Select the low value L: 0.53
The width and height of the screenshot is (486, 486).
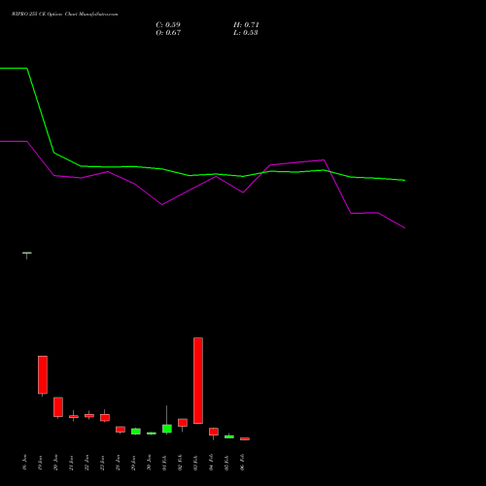pyautogui.click(x=246, y=33)
